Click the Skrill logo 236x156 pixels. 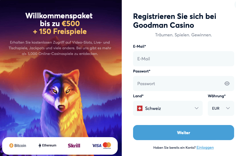[74, 145]
